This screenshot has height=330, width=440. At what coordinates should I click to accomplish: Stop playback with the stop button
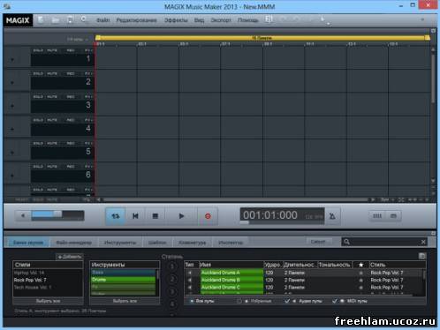click(x=156, y=216)
